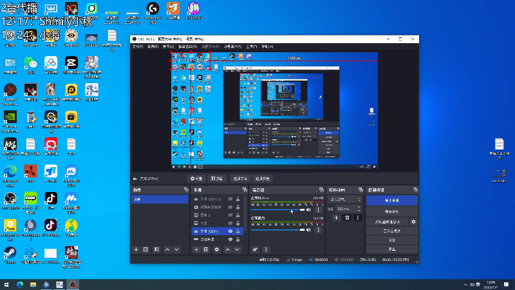Open the Logitech G HUB desktop icon

[x=153, y=12]
